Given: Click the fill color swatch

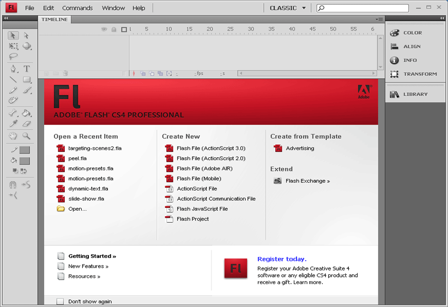Looking at the screenshot, I should click(25, 161).
